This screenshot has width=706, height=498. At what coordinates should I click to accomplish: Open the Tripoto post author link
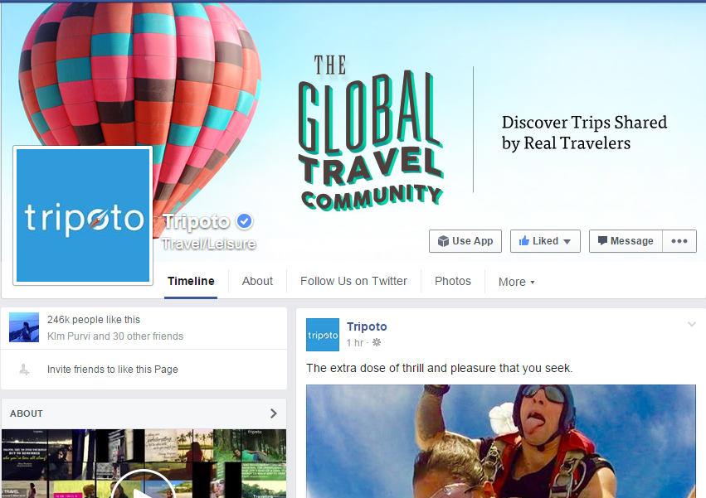pos(367,326)
